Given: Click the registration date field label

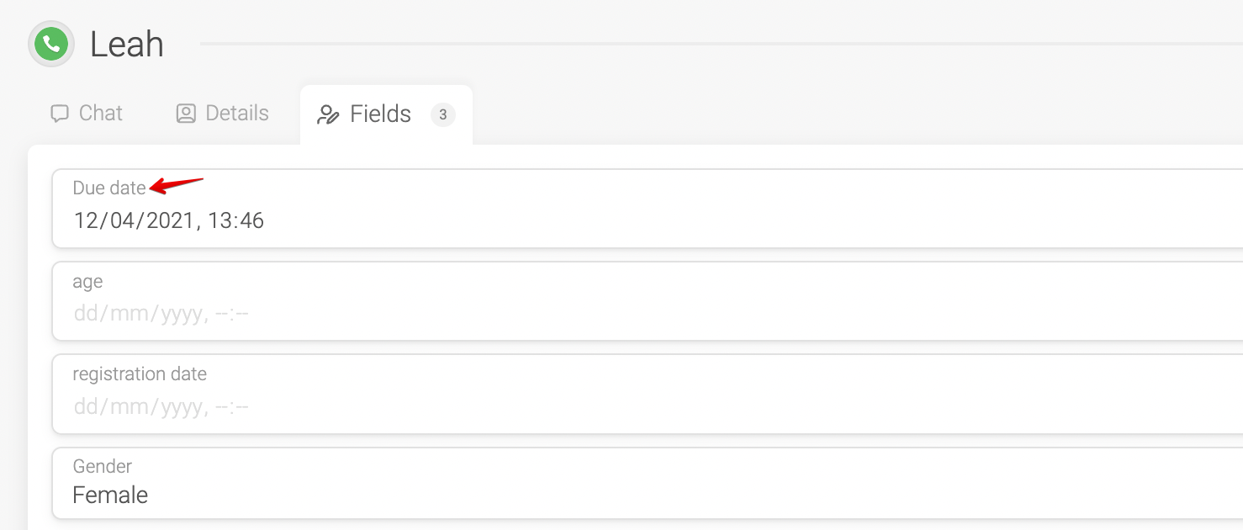Looking at the screenshot, I should pos(140,374).
